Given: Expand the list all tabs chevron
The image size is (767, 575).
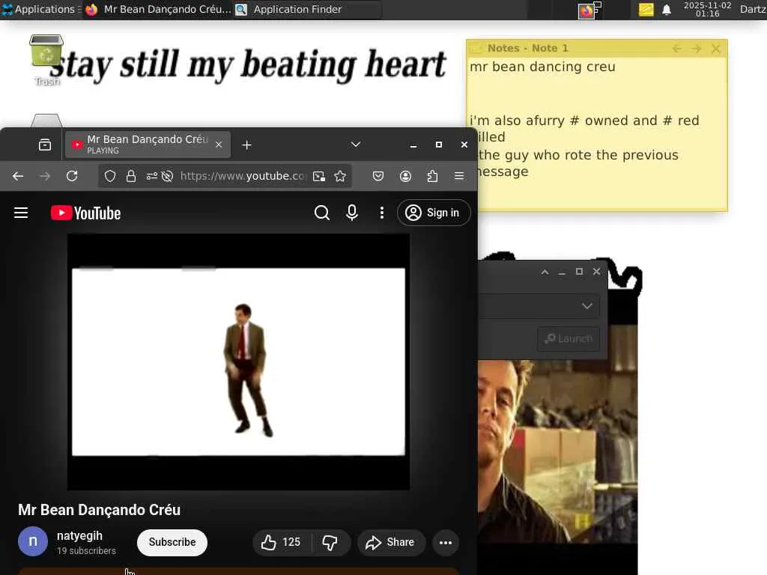Looking at the screenshot, I should point(356,144).
